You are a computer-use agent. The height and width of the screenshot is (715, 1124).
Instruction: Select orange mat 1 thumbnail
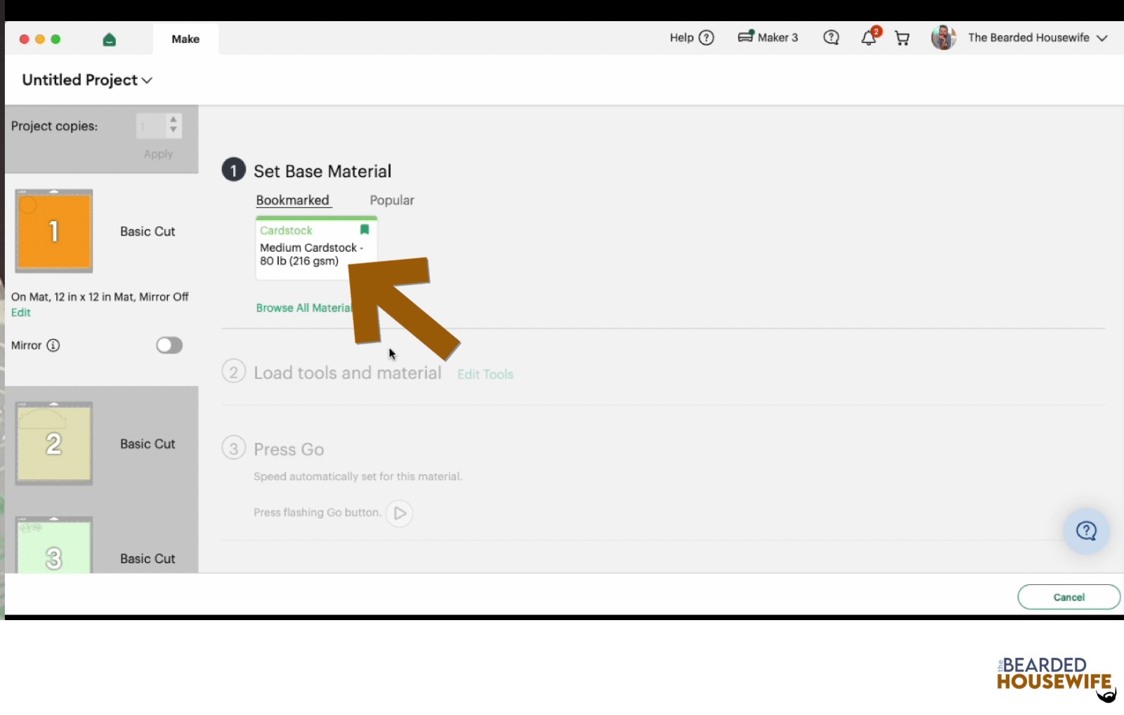click(x=54, y=231)
